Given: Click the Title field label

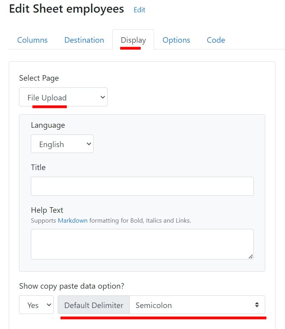Looking at the screenshot, I should (x=38, y=167).
